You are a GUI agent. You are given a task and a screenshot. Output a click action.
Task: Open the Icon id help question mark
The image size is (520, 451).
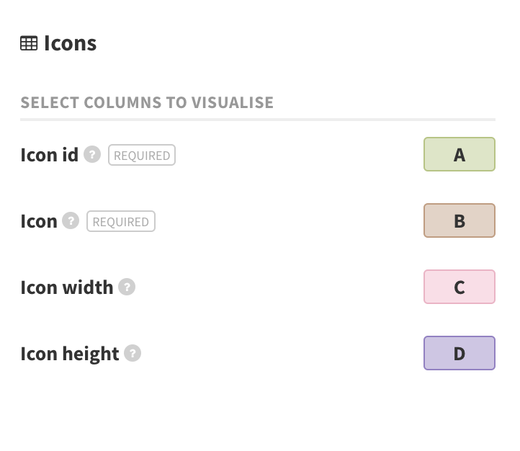[x=92, y=154]
